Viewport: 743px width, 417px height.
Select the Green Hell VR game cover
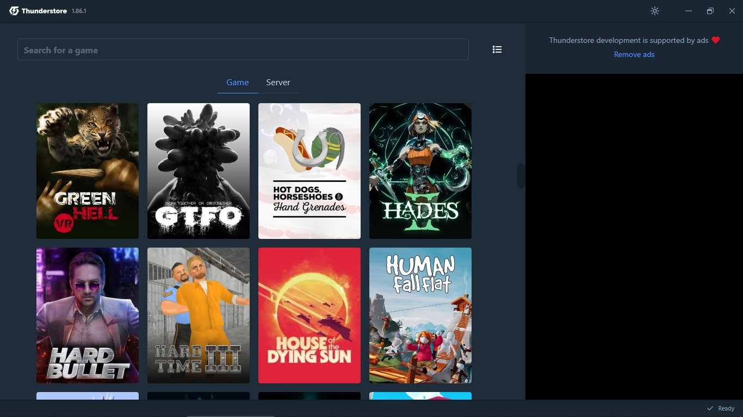88,171
